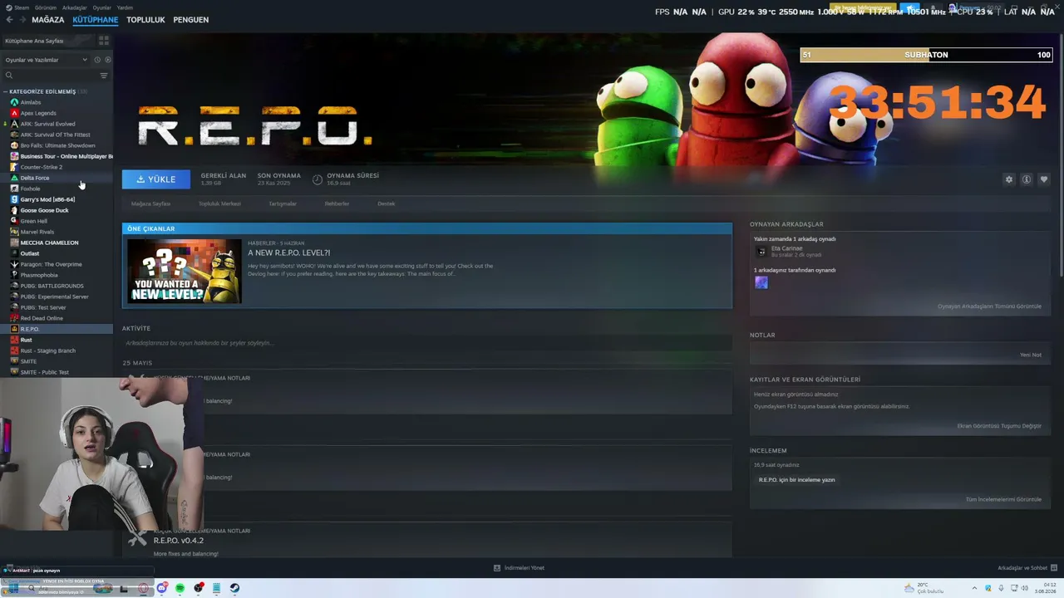Click Yeni Not to add note
The height and width of the screenshot is (598, 1064).
click(x=1031, y=355)
